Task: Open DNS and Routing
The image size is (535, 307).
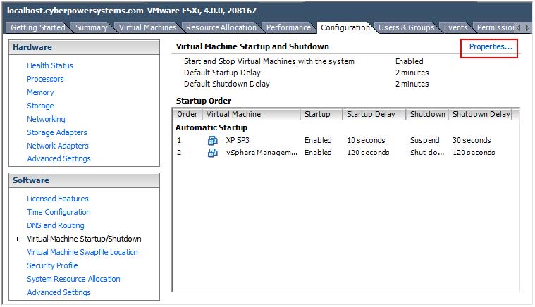Action: 56,225
